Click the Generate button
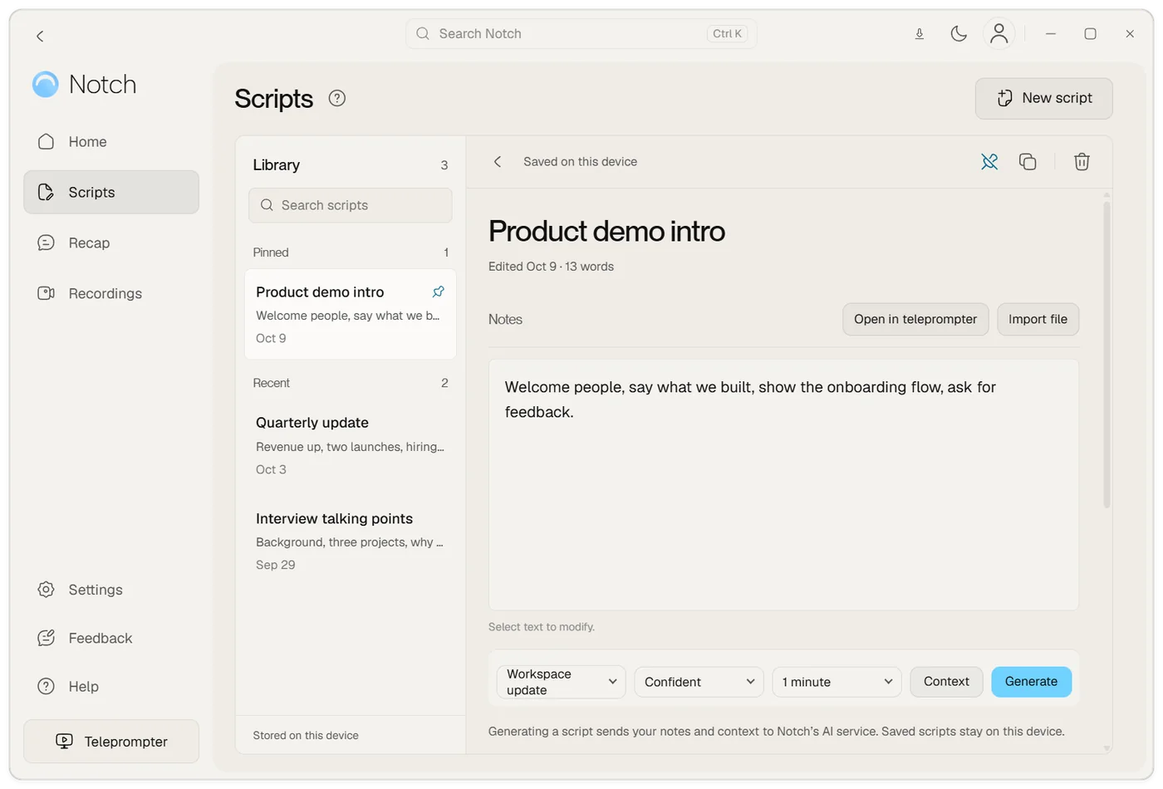1163x789 pixels. (x=1031, y=682)
